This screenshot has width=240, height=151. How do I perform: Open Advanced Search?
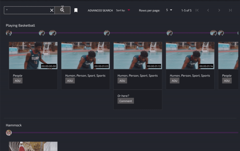[100, 10]
